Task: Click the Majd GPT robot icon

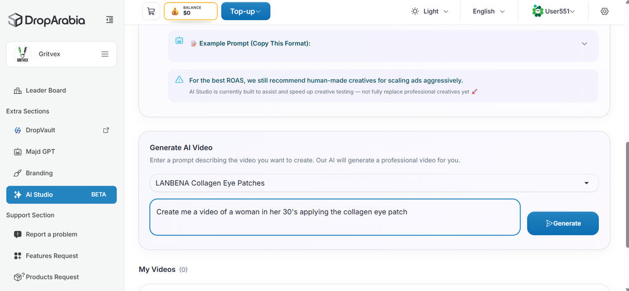Action: 18,152
